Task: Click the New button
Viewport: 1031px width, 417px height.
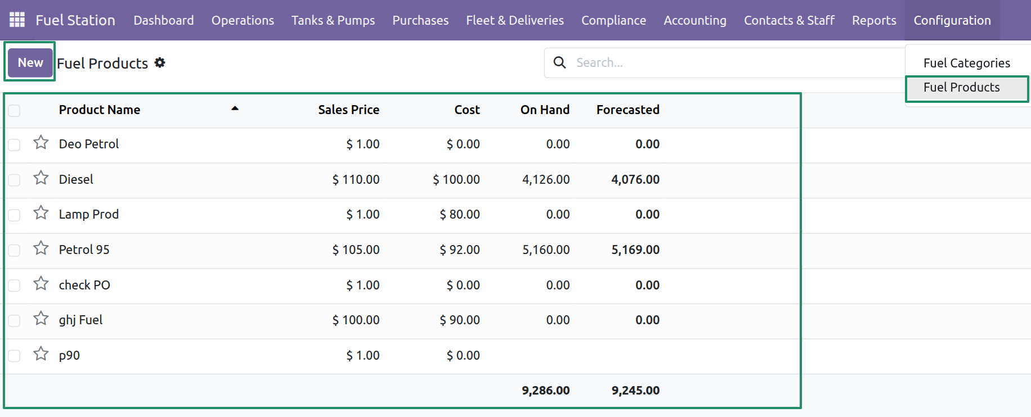Action: pyautogui.click(x=30, y=62)
